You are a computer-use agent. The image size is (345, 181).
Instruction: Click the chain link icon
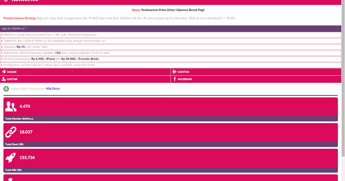(11, 132)
